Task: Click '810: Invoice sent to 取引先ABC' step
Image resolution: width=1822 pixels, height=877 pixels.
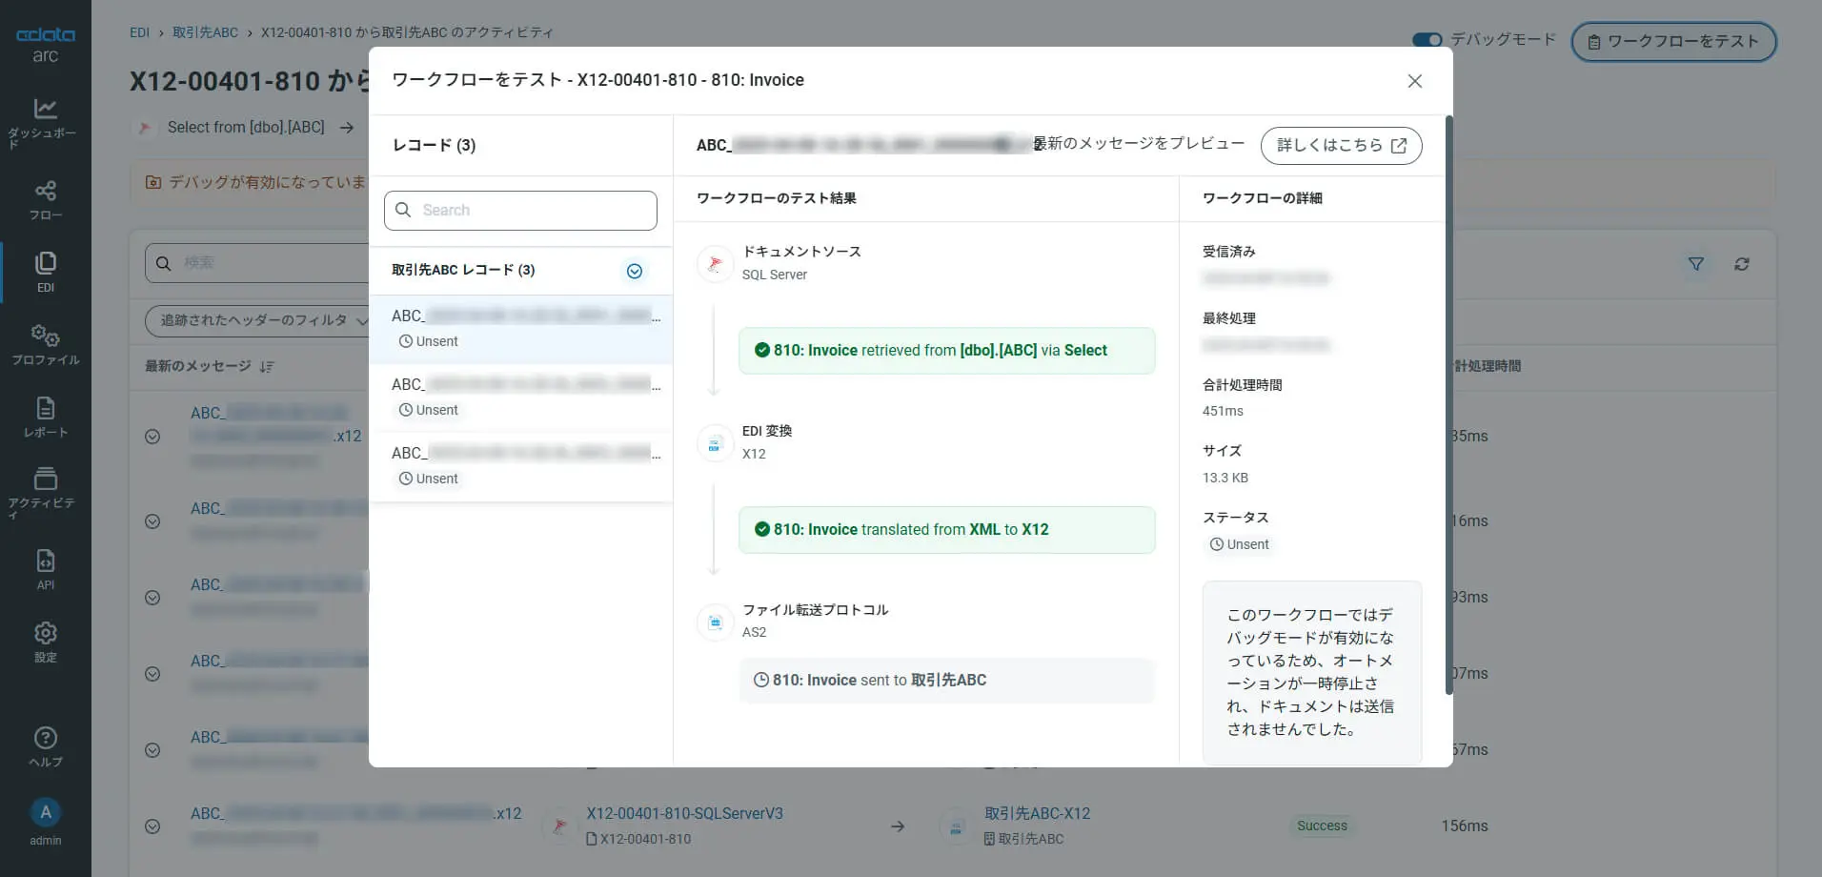Action: (x=946, y=681)
